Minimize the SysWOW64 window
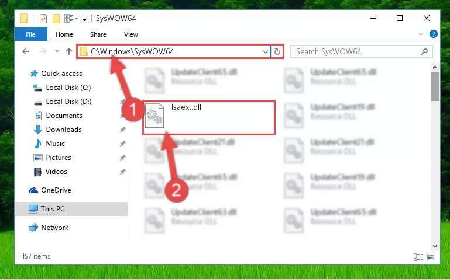 point(373,18)
